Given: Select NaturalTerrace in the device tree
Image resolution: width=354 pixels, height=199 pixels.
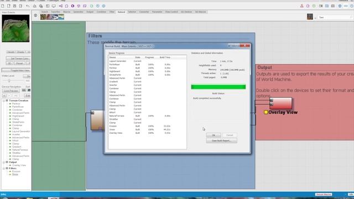Looking at the screenshot, I should tap(20, 150).
